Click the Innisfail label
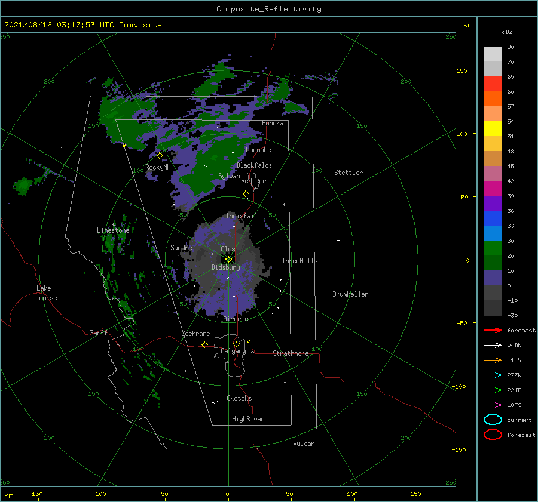 (x=242, y=216)
